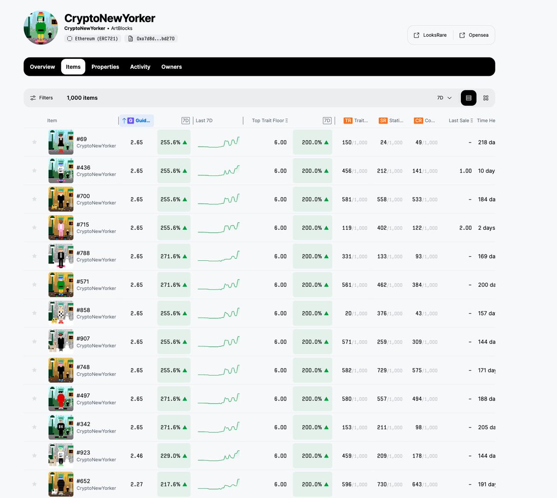Click the contract address copy badge

point(153,39)
